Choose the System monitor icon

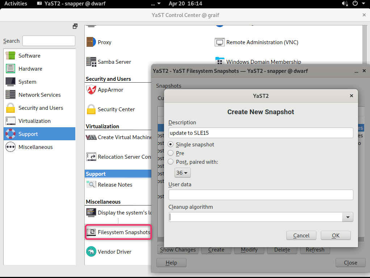(x=10, y=82)
